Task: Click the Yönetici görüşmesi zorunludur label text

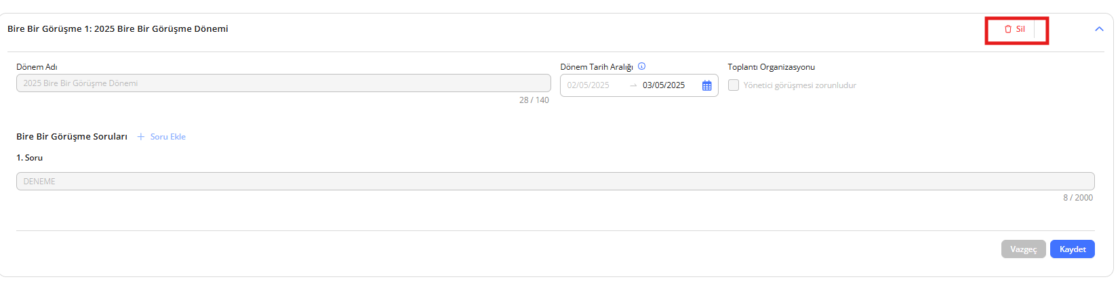Action: (x=799, y=85)
